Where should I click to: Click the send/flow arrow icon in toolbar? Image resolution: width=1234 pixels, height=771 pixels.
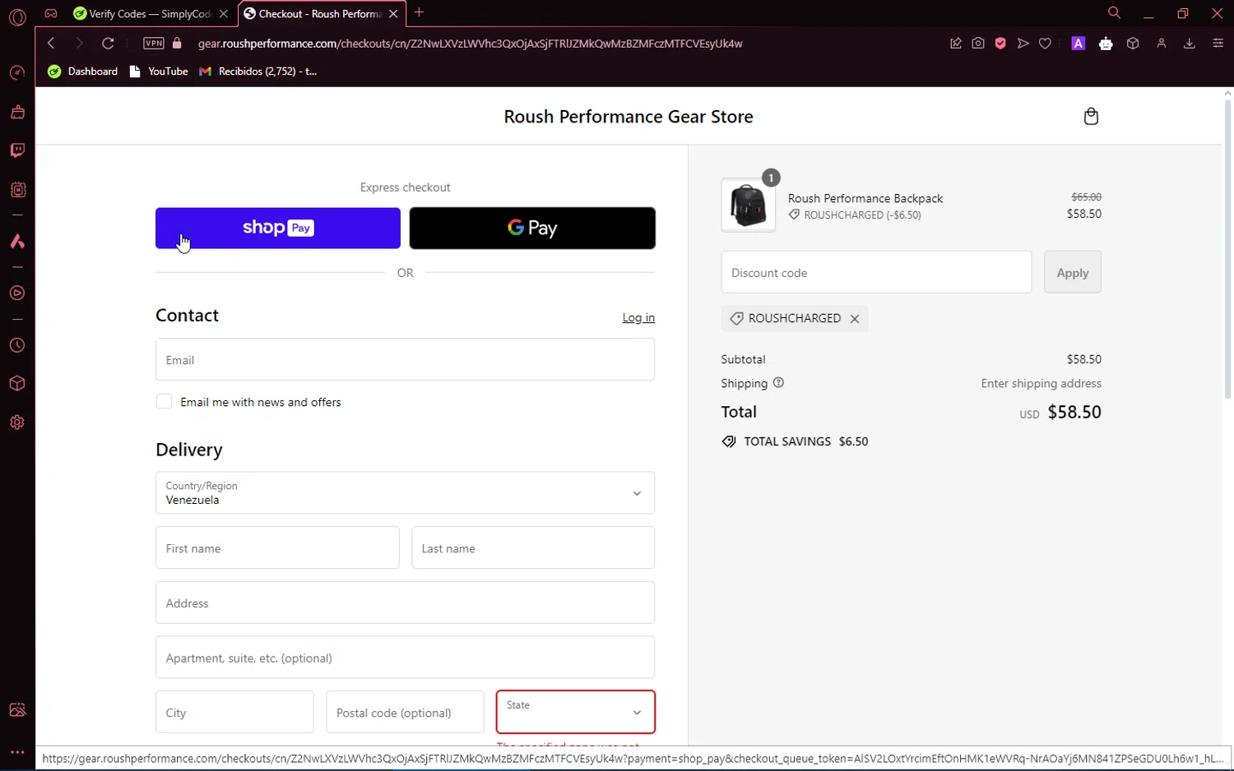pyautogui.click(x=1023, y=44)
